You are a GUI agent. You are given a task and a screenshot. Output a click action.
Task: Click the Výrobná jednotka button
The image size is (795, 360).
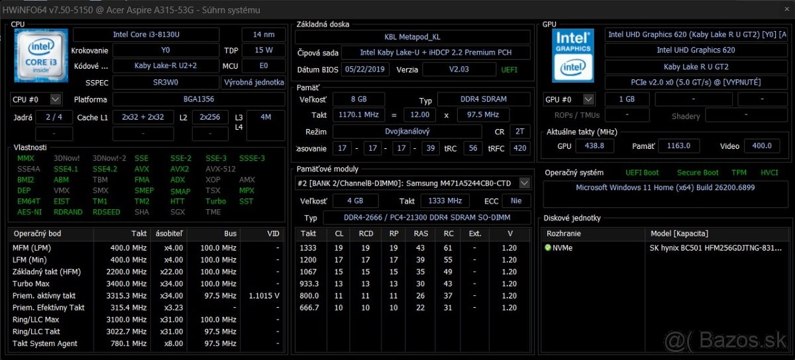(x=263, y=82)
